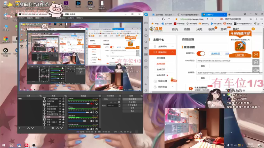
Task: Collapse the 主播相关 sidebar section chevron
Action: 173,46
